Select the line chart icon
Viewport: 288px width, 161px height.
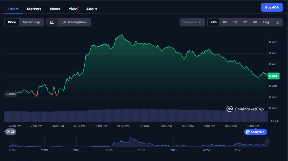[x=52, y=22]
